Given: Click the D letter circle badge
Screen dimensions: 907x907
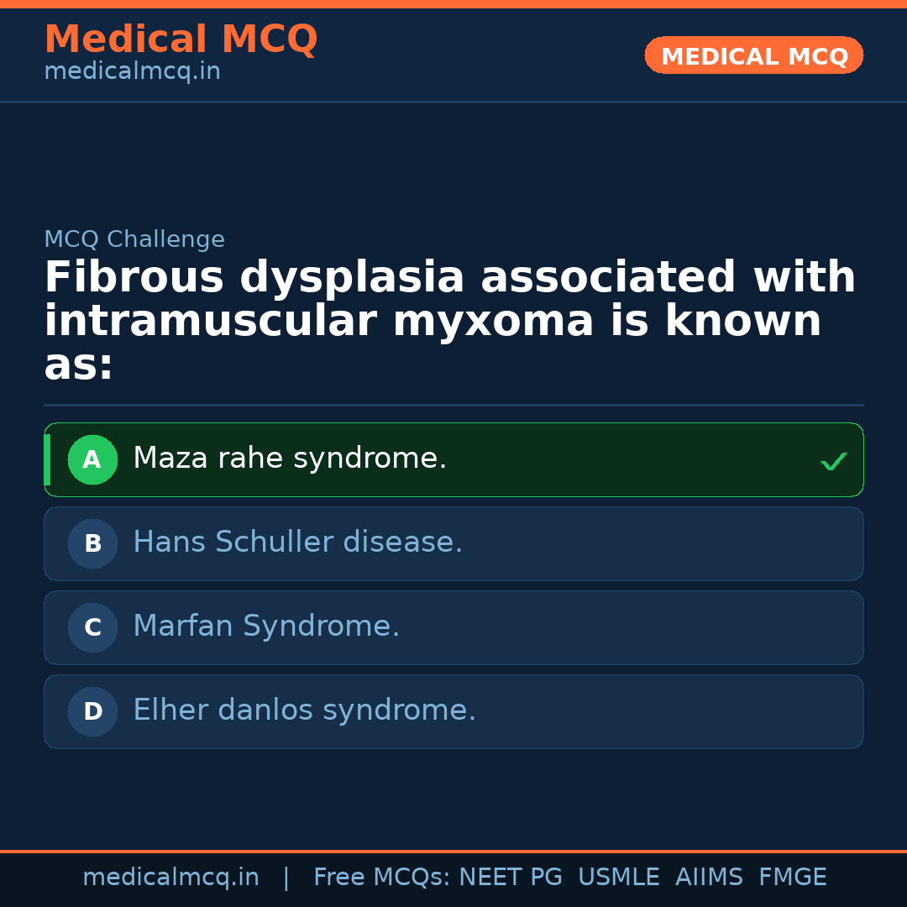Looking at the screenshot, I should click(92, 711).
